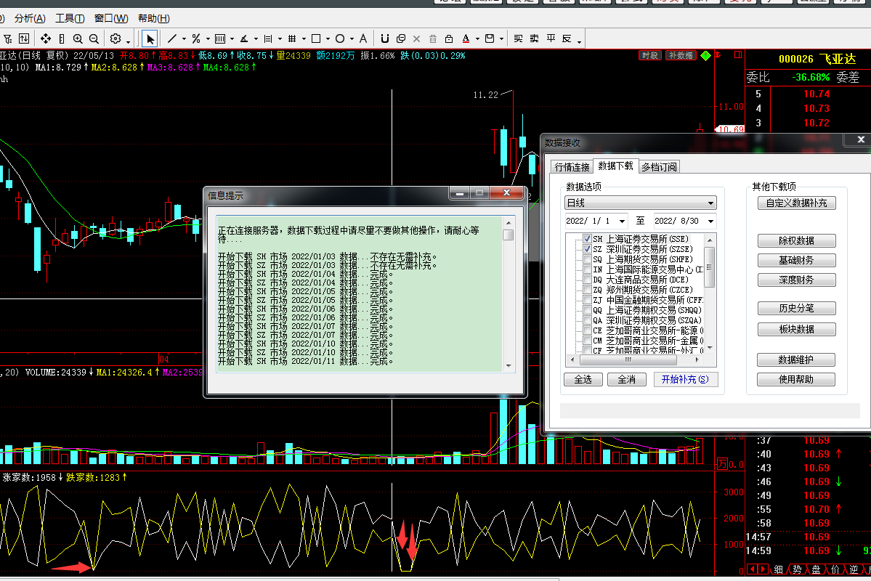
Task: Switch to 行情连接 tab
Action: [x=572, y=166]
